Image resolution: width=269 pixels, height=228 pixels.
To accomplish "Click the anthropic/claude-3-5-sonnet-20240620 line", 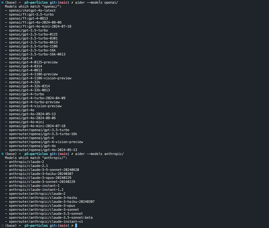I will tap(44, 170).
